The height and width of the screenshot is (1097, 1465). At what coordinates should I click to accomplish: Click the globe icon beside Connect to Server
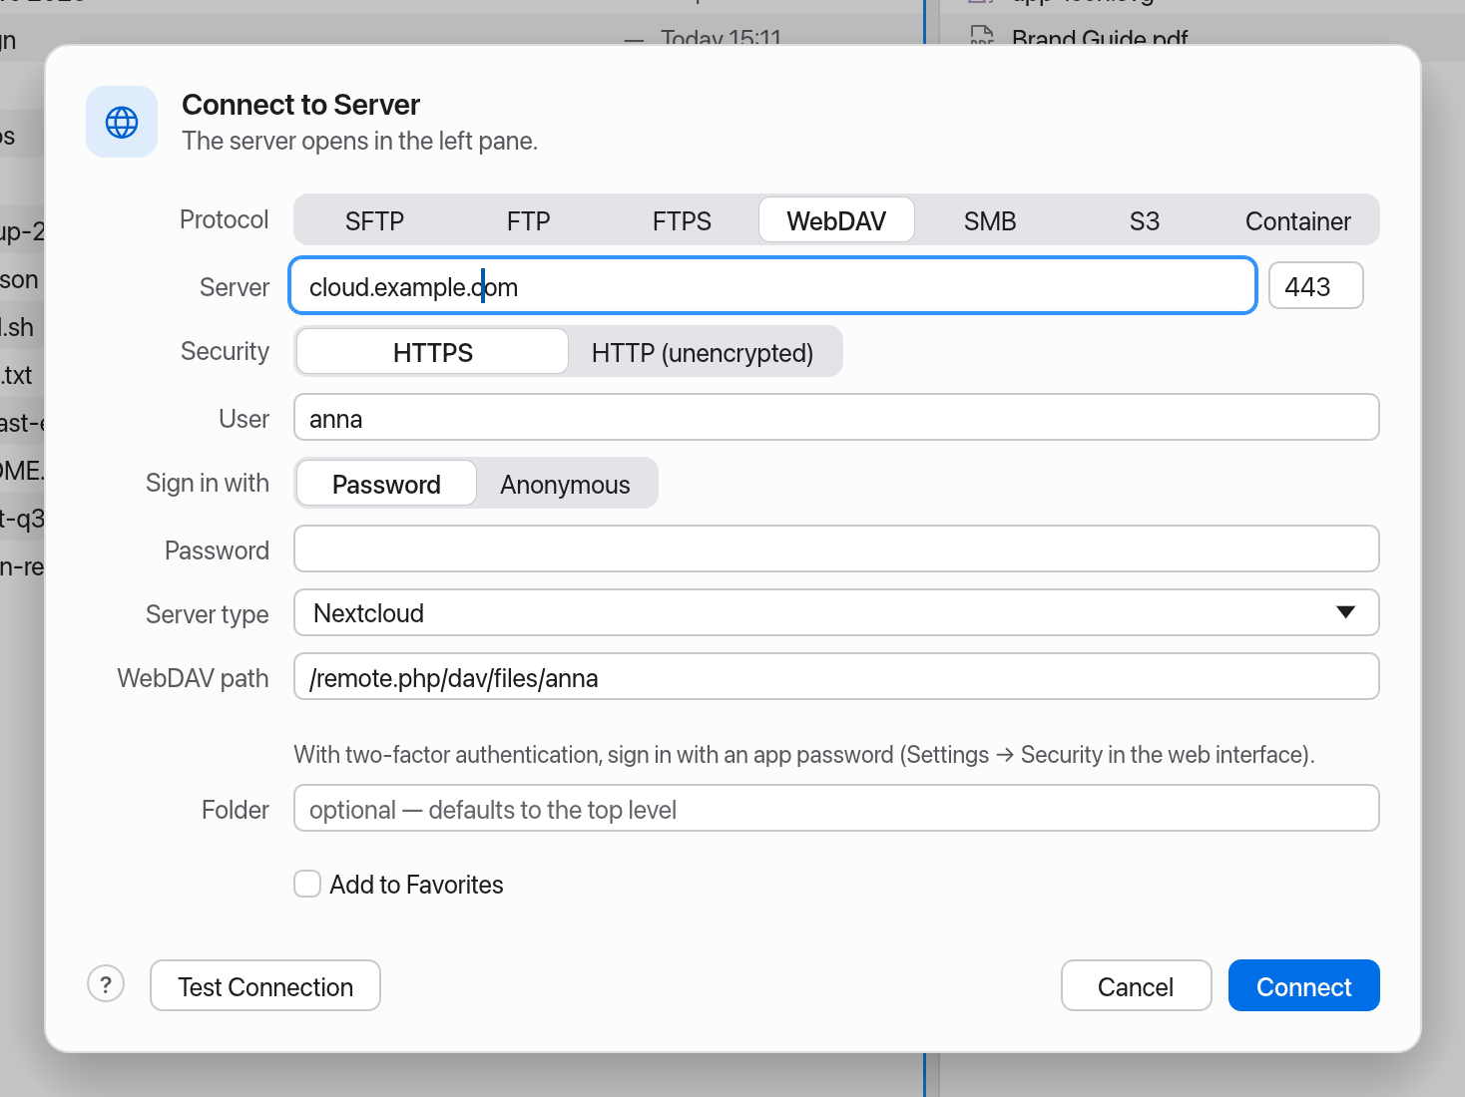click(122, 122)
